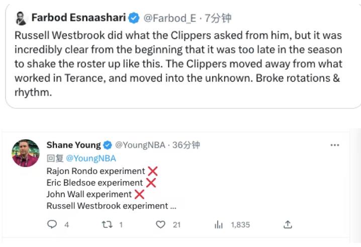
Task: Open the 36分钟 timestamp link
Action: pyautogui.click(x=187, y=145)
